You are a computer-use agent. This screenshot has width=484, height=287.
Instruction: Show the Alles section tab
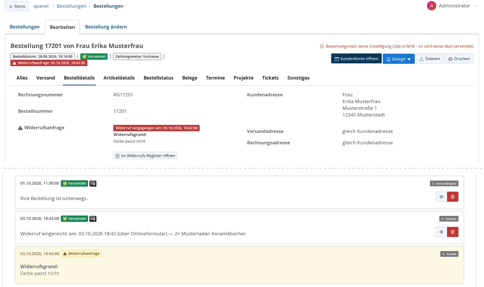coord(22,78)
